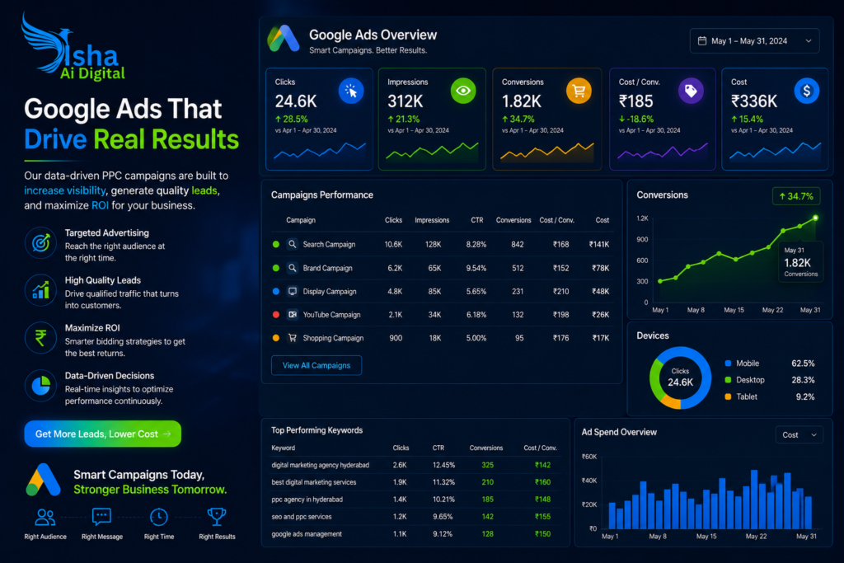
Task: Click the calendar icon in date picker
Action: [702, 41]
